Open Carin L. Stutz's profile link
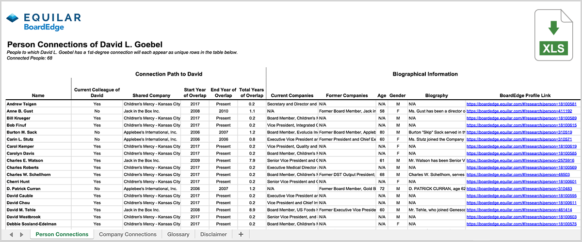 [x=520, y=139]
